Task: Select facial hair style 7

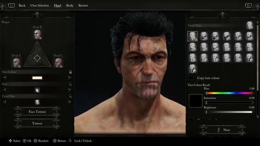Action: click(x=193, y=47)
